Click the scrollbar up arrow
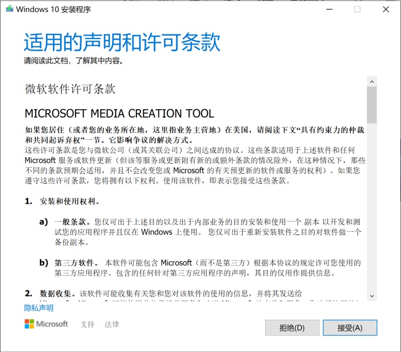401x352 pixels. tap(372, 82)
